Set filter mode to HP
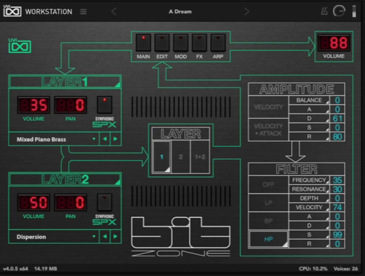 pyautogui.click(x=268, y=239)
